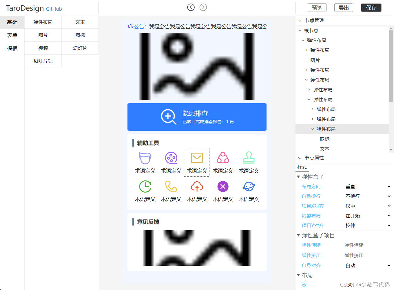Select the 基础 category tab
The image size is (394, 290).
[12, 22]
